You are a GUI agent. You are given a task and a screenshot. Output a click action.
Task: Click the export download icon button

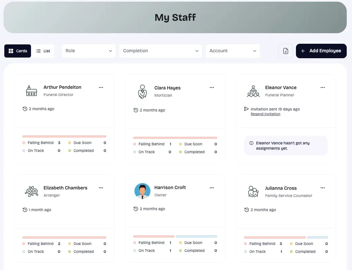[286, 51]
